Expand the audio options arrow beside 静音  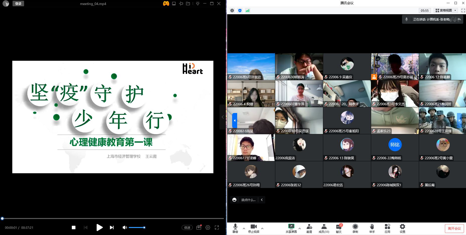[x=244, y=228]
